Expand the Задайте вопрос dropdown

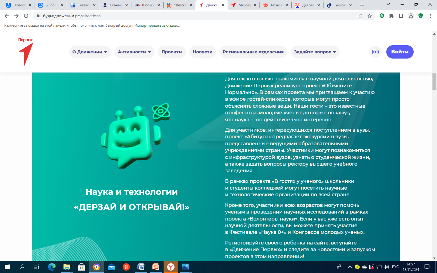[315, 52]
